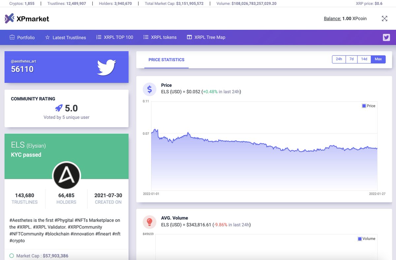Click the 2022-01-01 axis date label
396x260 pixels.
click(x=151, y=194)
